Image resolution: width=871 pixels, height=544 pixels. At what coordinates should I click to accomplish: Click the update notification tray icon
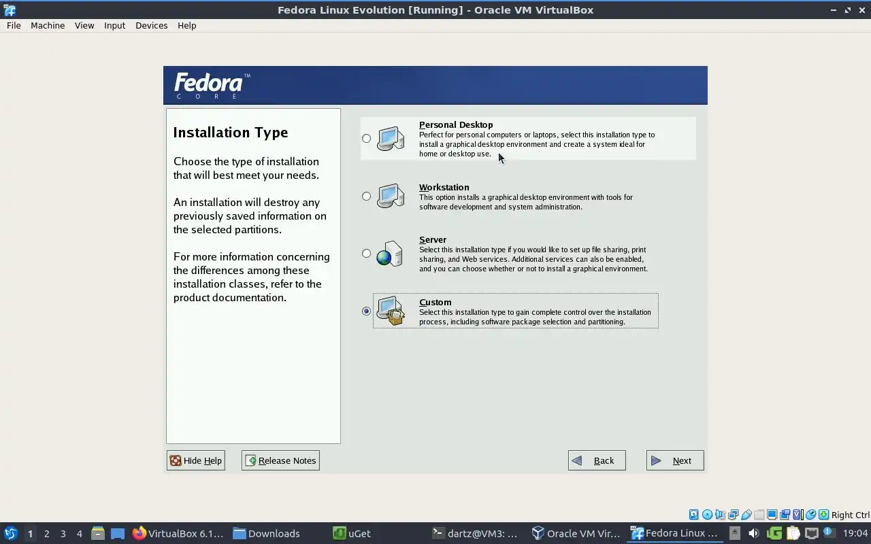829,532
